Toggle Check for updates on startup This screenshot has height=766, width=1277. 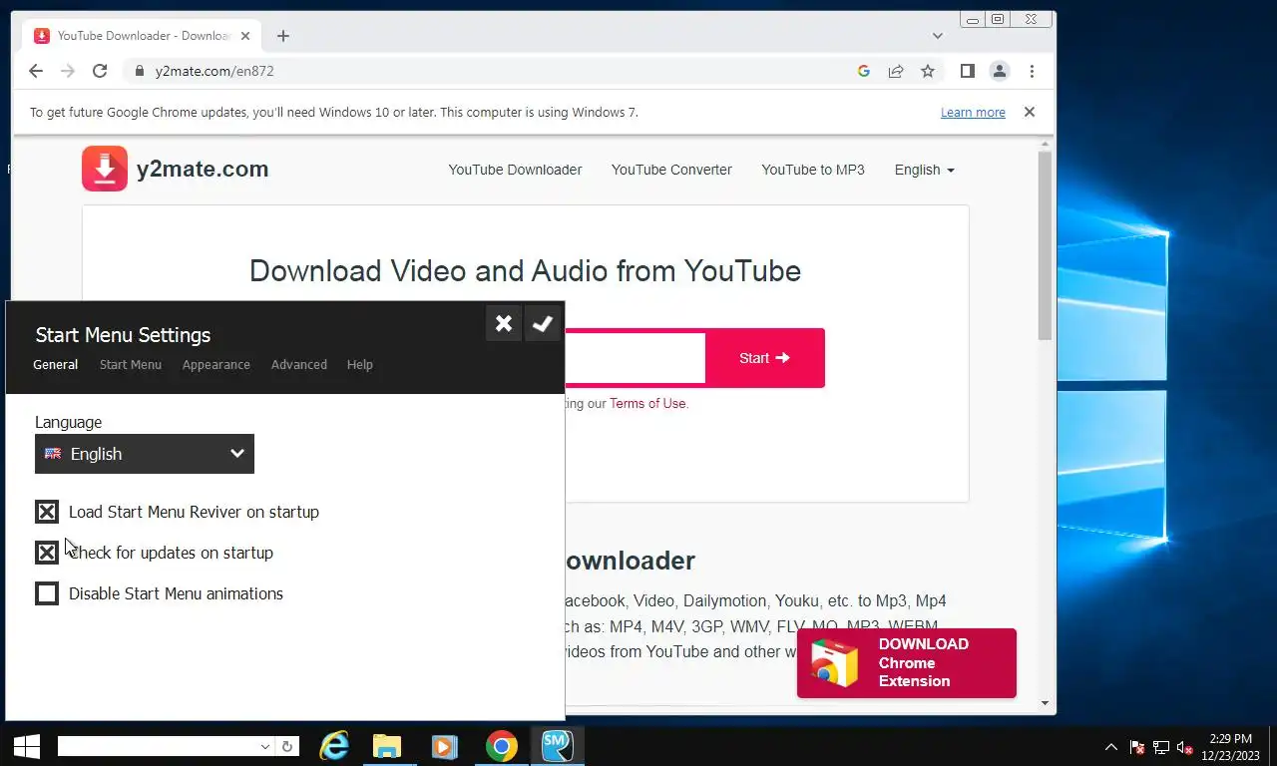47,553
